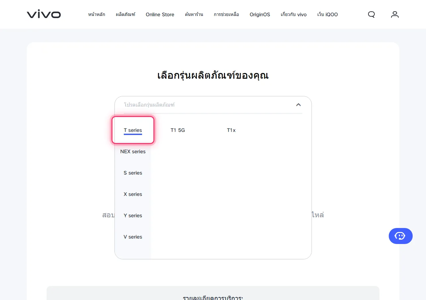Select the V series tab

tap(133, 237)
